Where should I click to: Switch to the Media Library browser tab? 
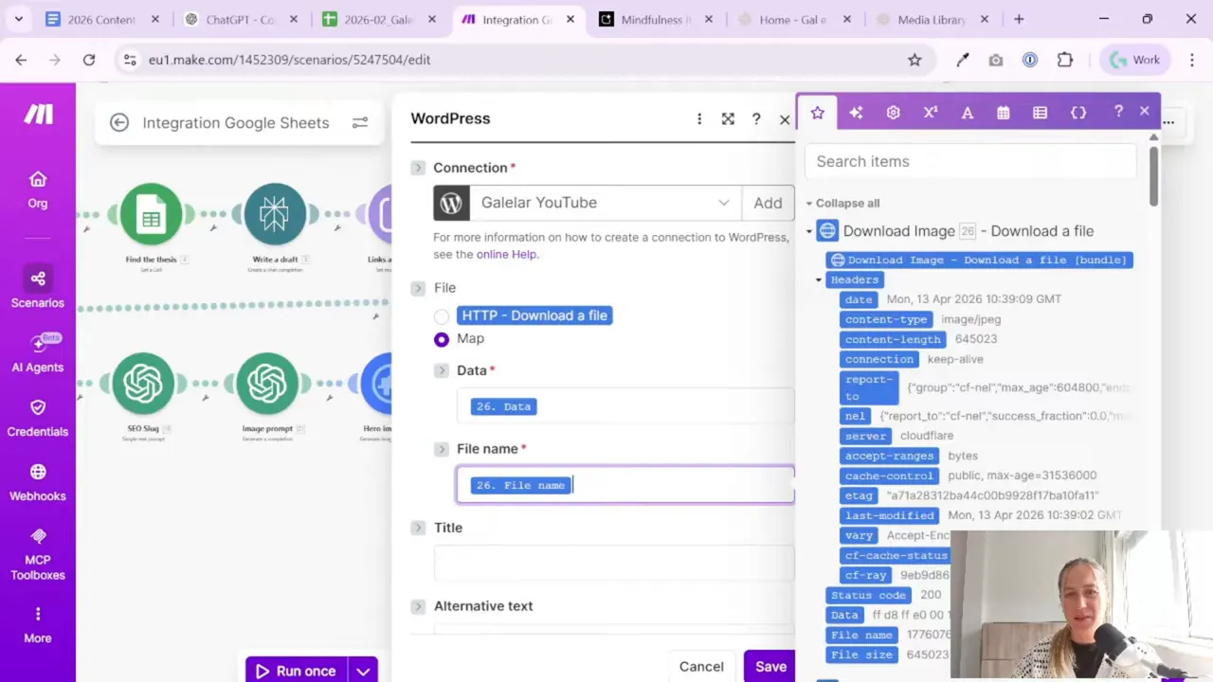click(932, 19)
